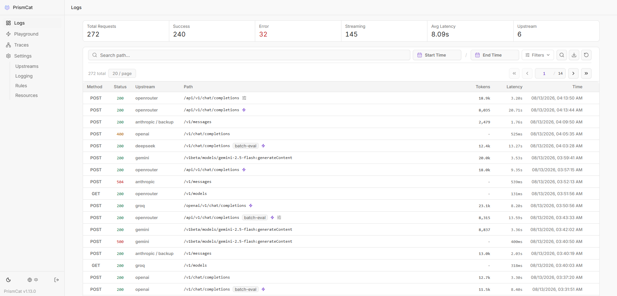Screen dimensions: 617x296
Task: Open the End Time date picker
Action: pyautogui.click(x=495, y=55)
